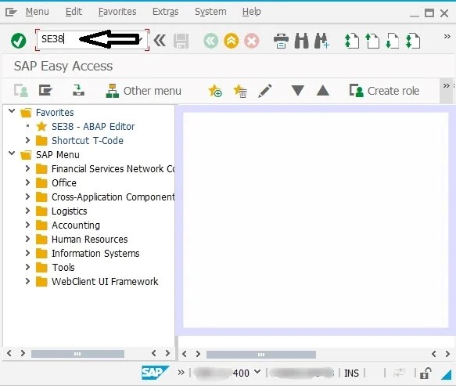456x386 pixels.
Task: Click the yellow Exit up-arrow icon
Action: tap(232, 41)
